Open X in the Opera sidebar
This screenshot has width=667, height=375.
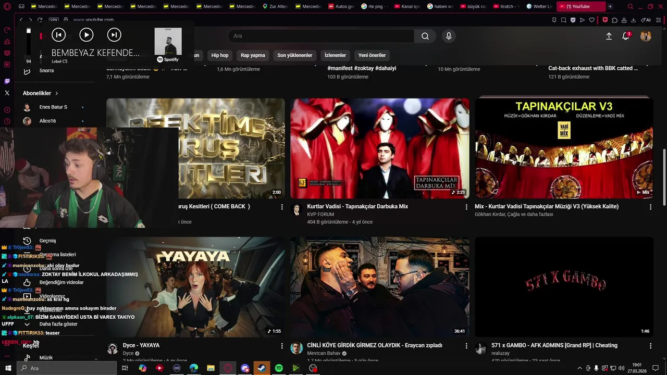(7, 93)
